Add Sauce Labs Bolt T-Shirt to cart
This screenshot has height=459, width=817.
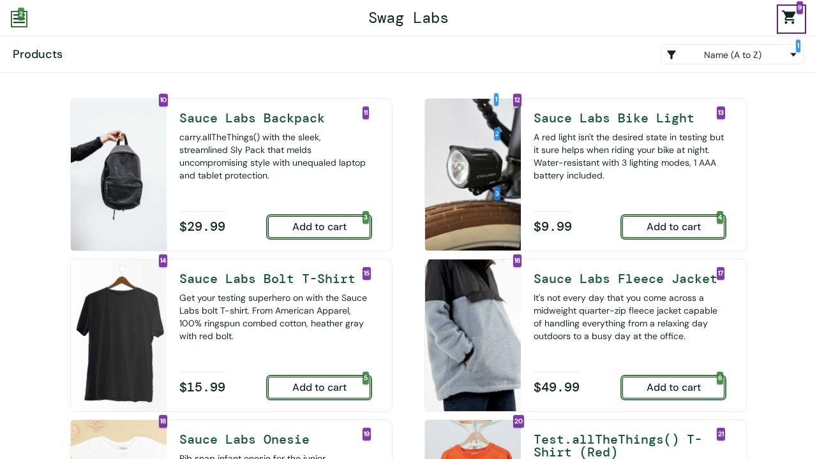tap(319, 388)
